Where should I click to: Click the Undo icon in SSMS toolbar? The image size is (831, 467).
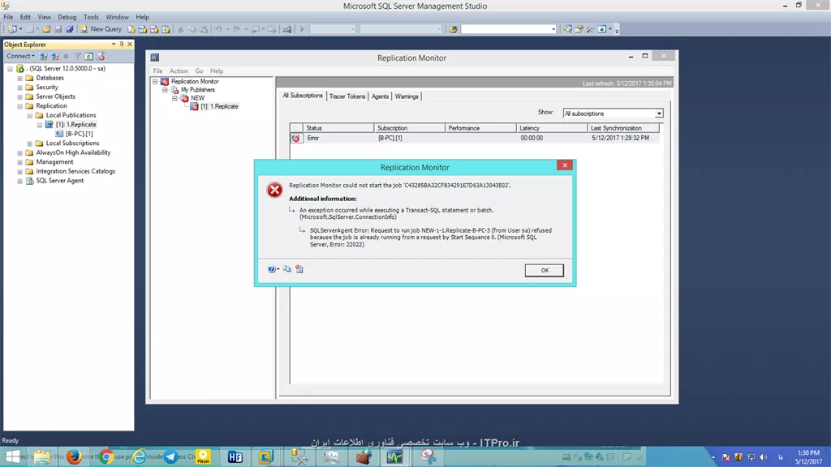click(x=217, y=29)
